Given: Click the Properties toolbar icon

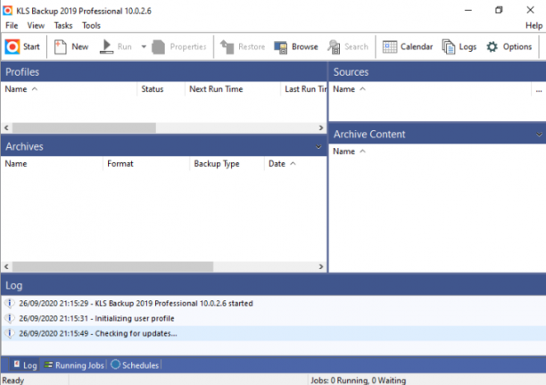Looking at the screenshot, I should point(179,46).
